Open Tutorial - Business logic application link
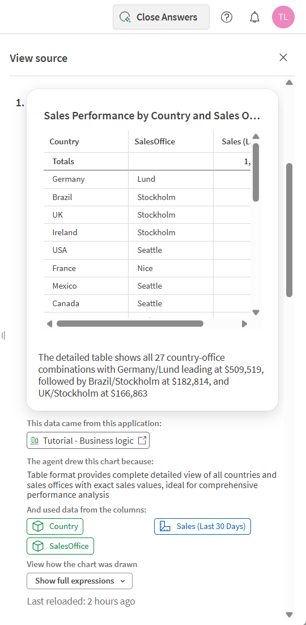The height and width of the screenshot is (625, 306). [x=88, y=440]
